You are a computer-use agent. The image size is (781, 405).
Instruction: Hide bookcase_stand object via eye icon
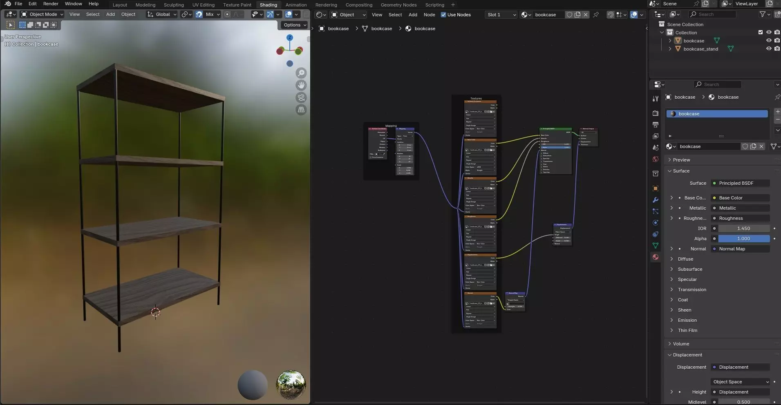coord(769,49)
